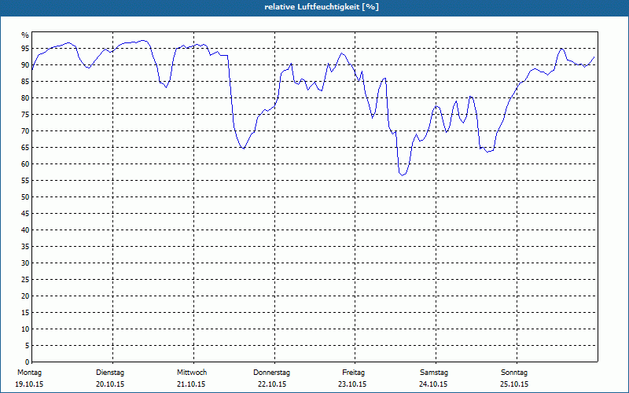
Task: Click the y-axis value 20
Action: [25, 296]
